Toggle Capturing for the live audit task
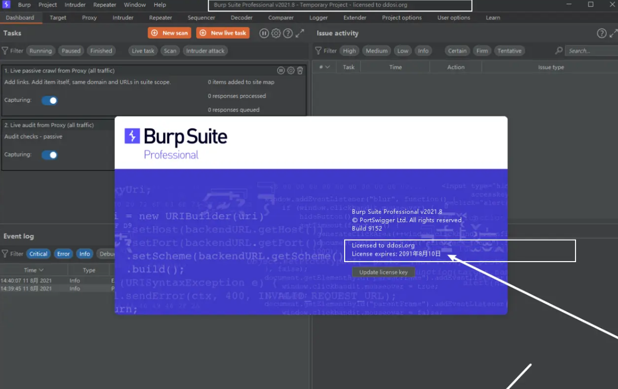618x389 pixels. point(50,155)
